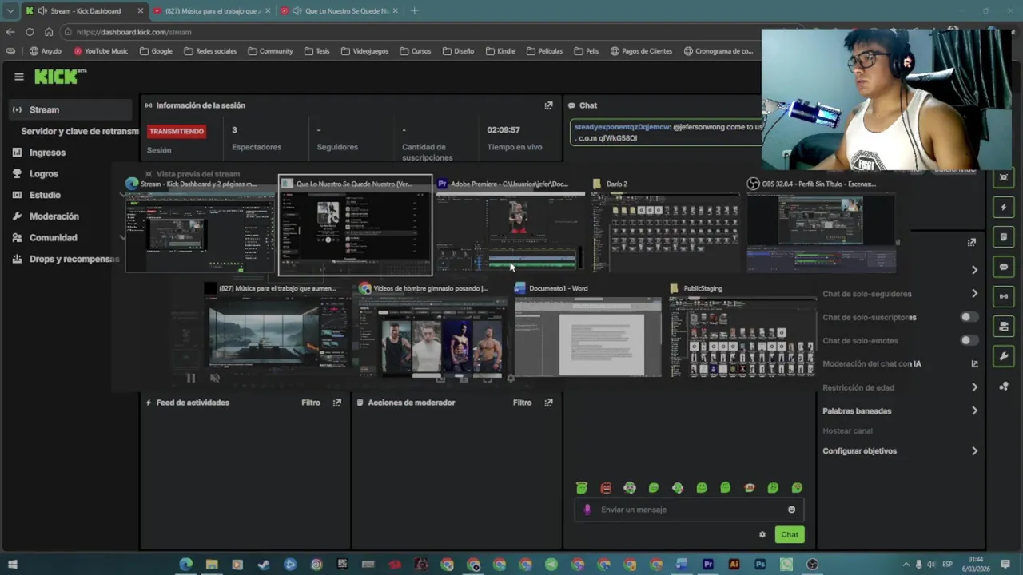1023x575 pixels.
Task: Show hidden system tray icons
Action: pyautogui.click(x=906, y=565)
